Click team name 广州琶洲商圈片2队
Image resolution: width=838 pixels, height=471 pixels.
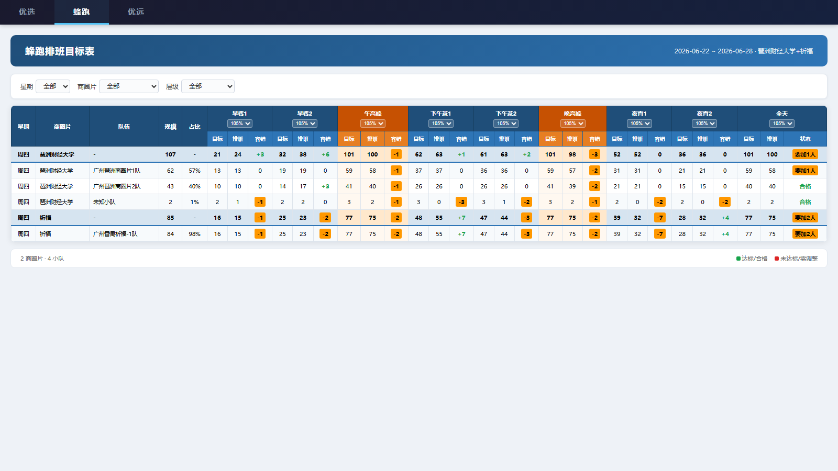click(117, 186)
